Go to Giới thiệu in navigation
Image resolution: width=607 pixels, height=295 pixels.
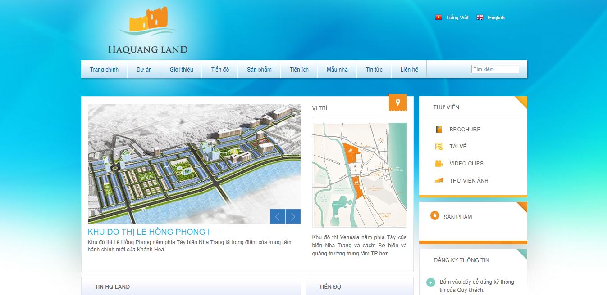click(182, 70)
